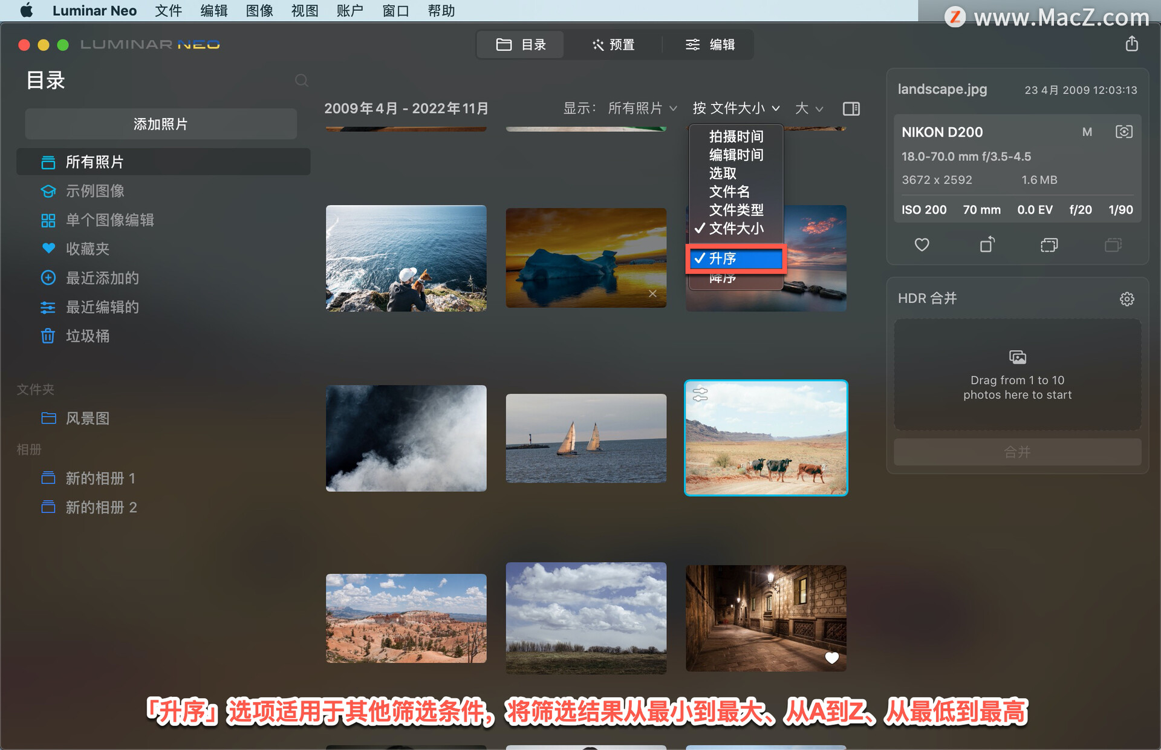Click the landscape.jpg file name

[942, 90]
